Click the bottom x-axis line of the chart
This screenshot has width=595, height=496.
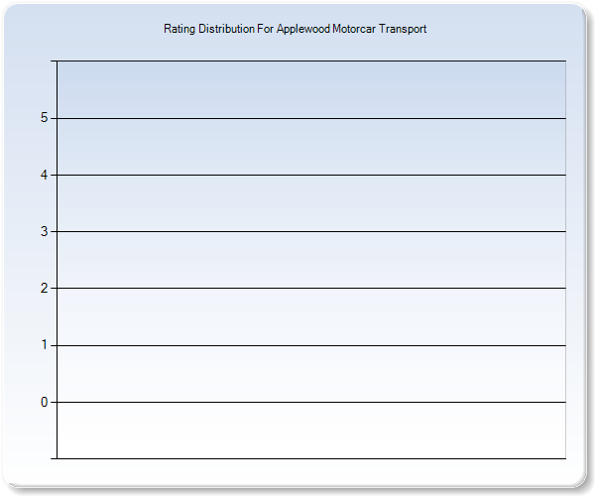pyautogui.click(x=311, y=458)
